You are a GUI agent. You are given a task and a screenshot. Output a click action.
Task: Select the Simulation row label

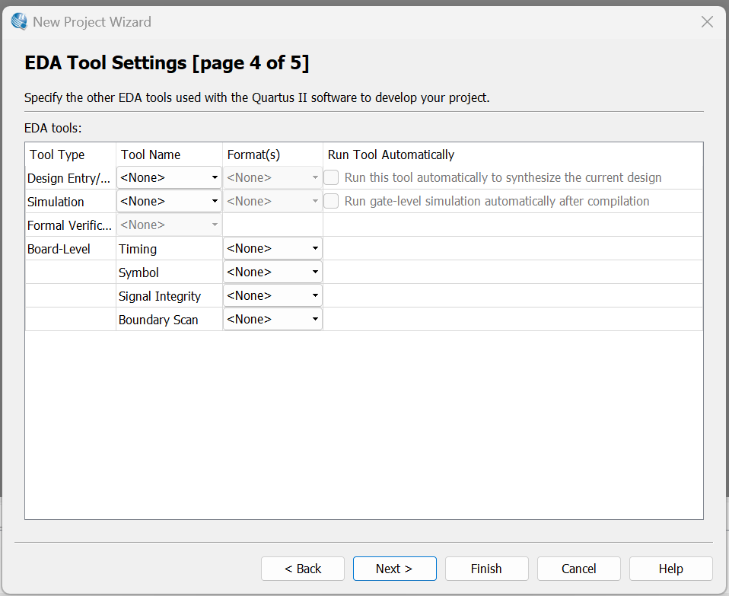56,202
